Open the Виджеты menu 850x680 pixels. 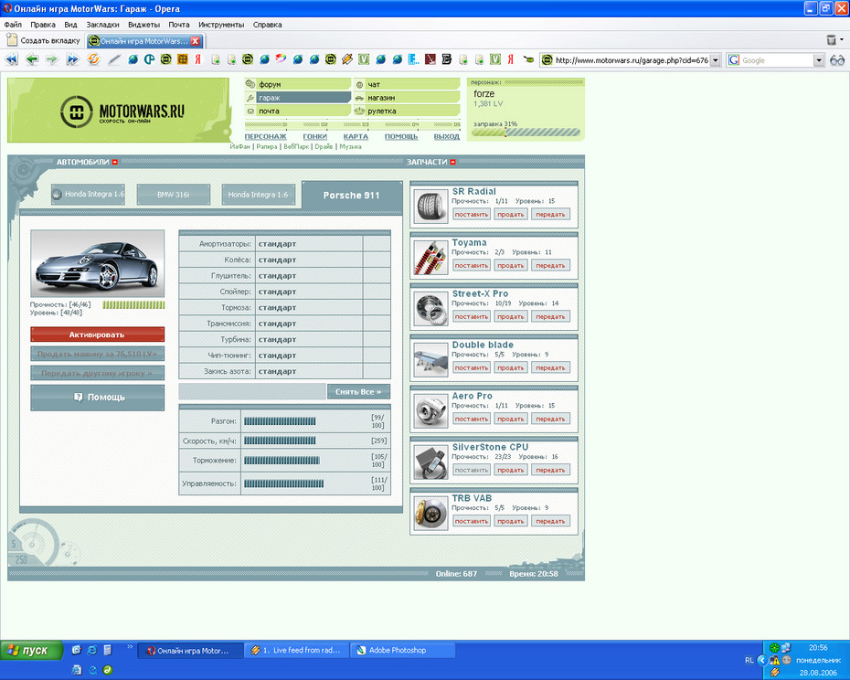click(x=144, y=25)
